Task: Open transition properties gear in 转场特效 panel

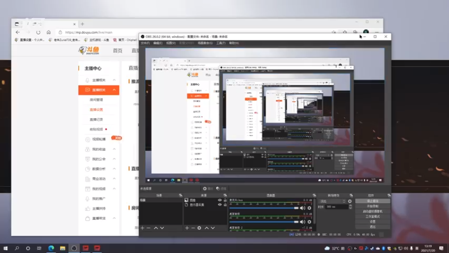Action: [x=350, y=201]
